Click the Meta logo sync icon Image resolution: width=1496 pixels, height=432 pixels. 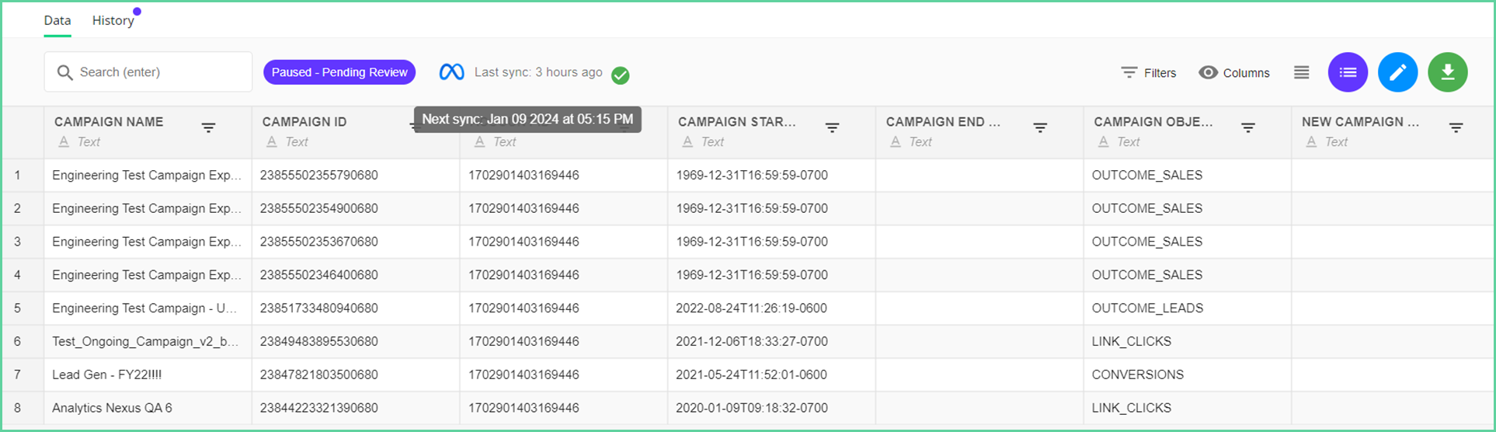(451, 72)
